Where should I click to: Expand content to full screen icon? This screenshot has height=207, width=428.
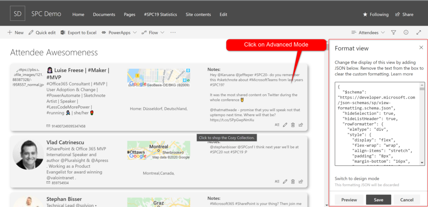pos(419,32)
